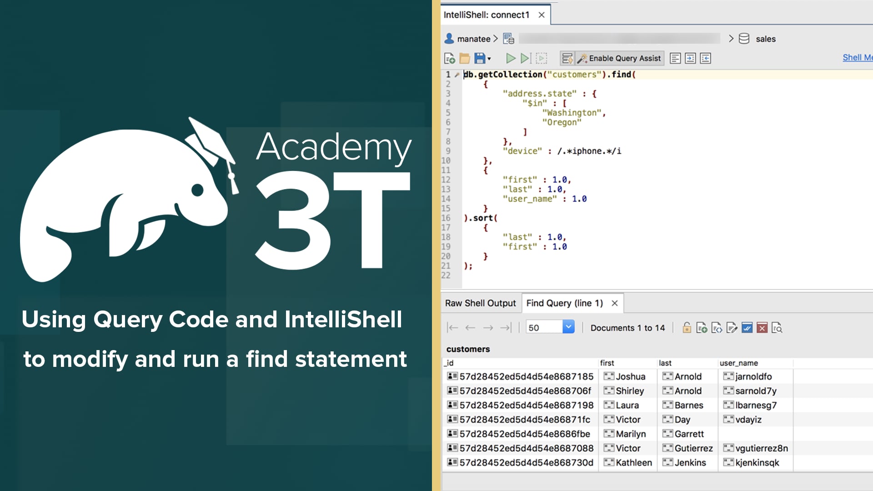Click the "Washington" string in editor

click(572, 113)
